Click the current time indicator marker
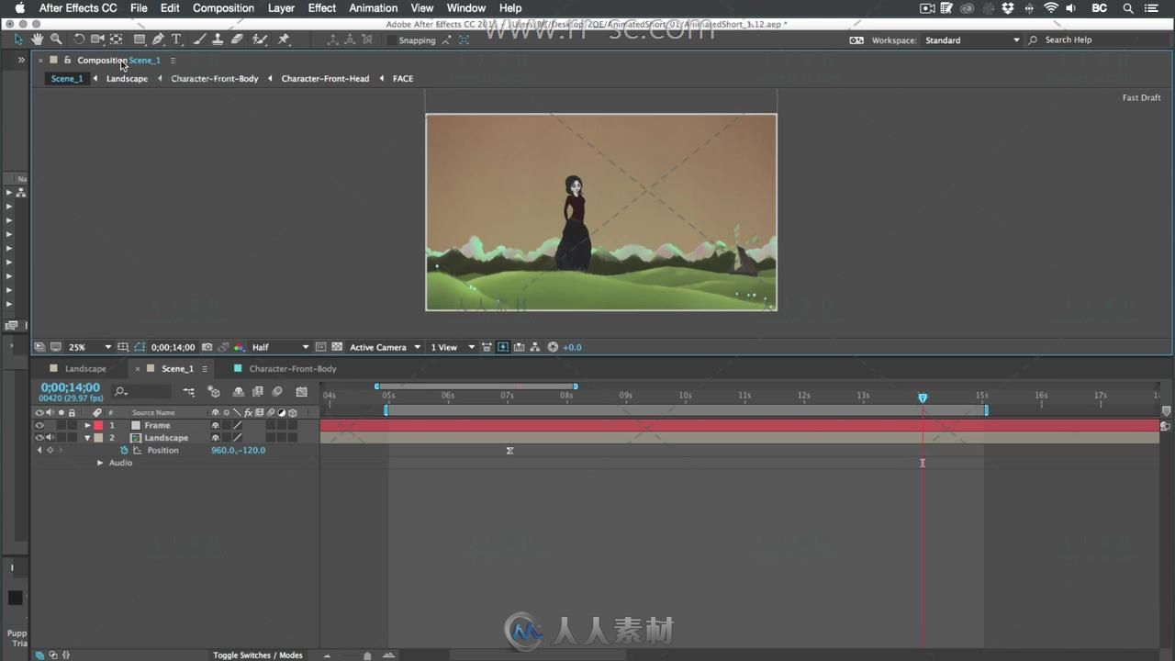Image resolution: width=1175 pixels, height=661 pixels. 923,398
